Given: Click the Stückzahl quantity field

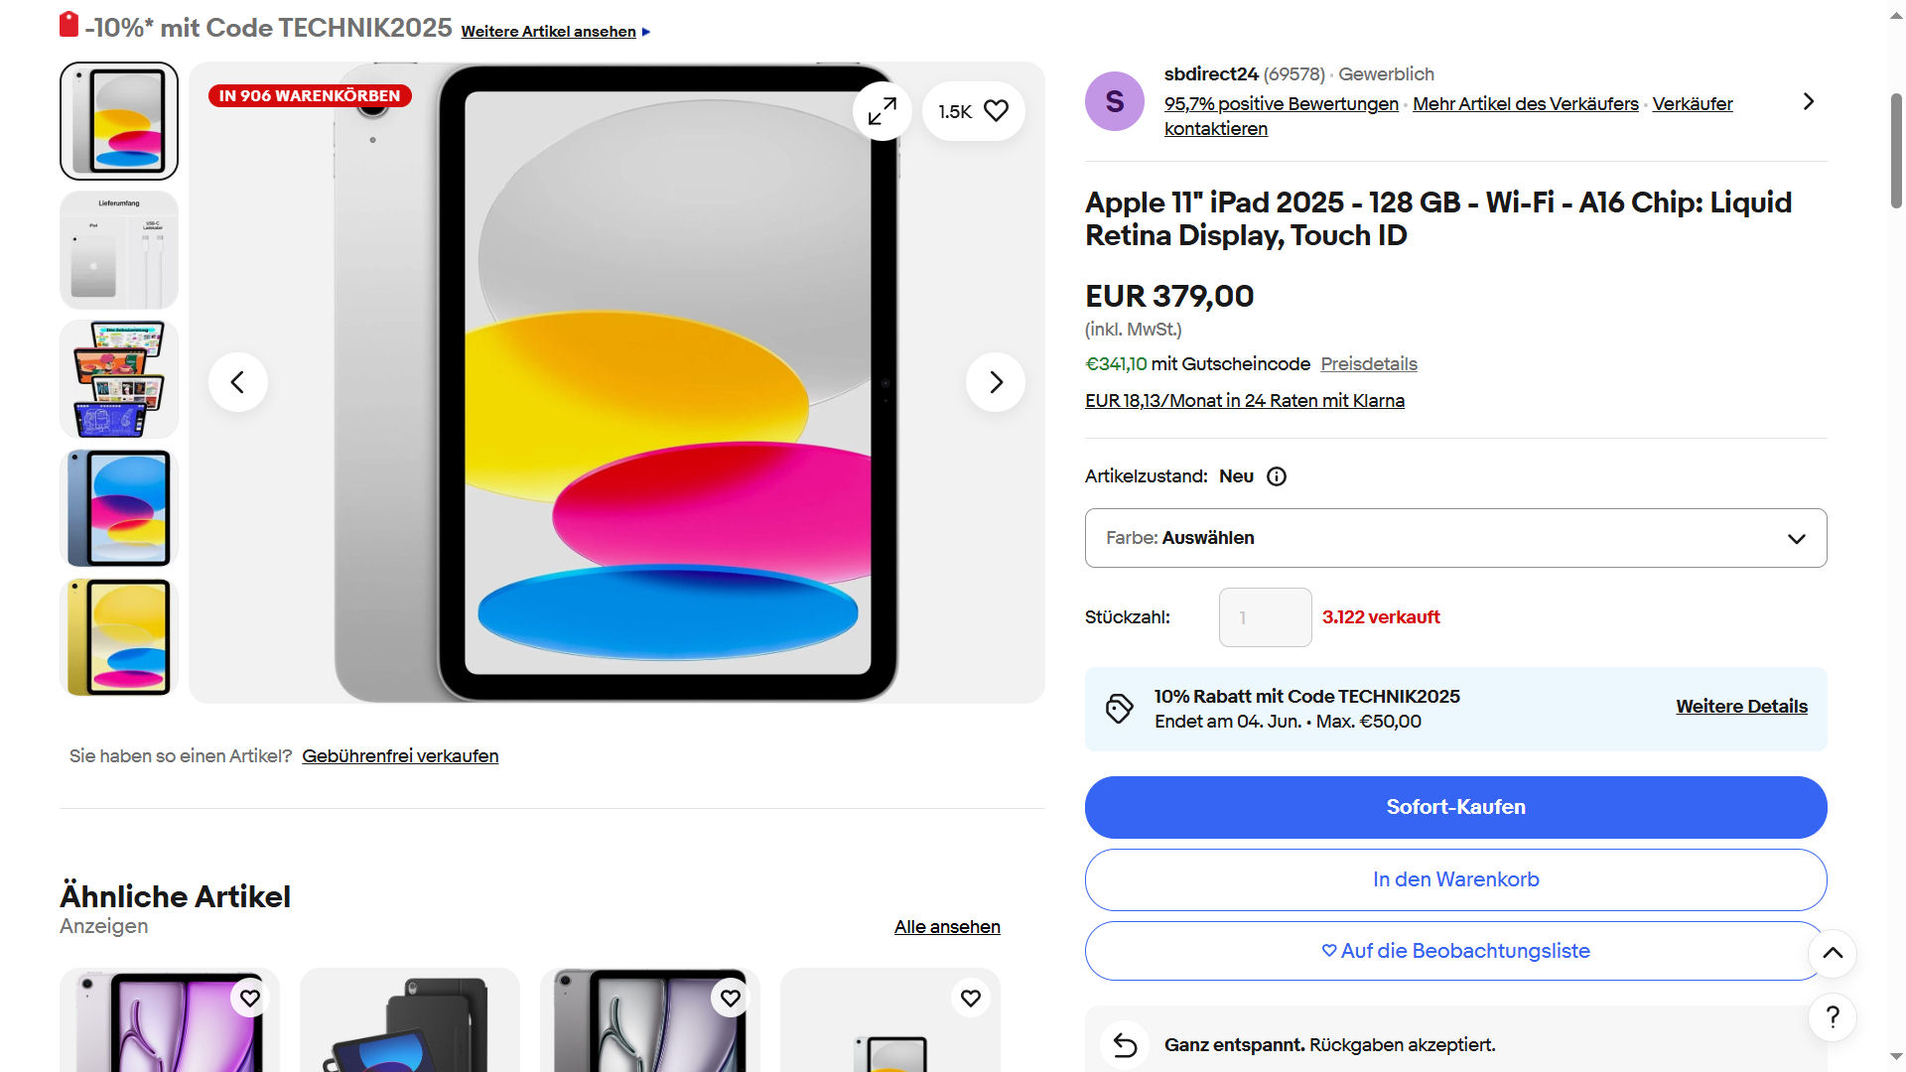Looking at the screenshot, I should pos(1265,617).
